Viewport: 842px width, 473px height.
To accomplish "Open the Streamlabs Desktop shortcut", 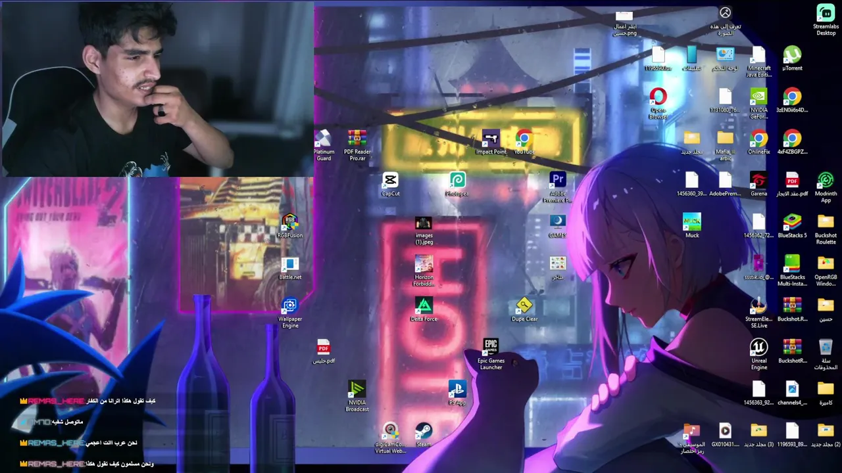I will click(826, 19).
